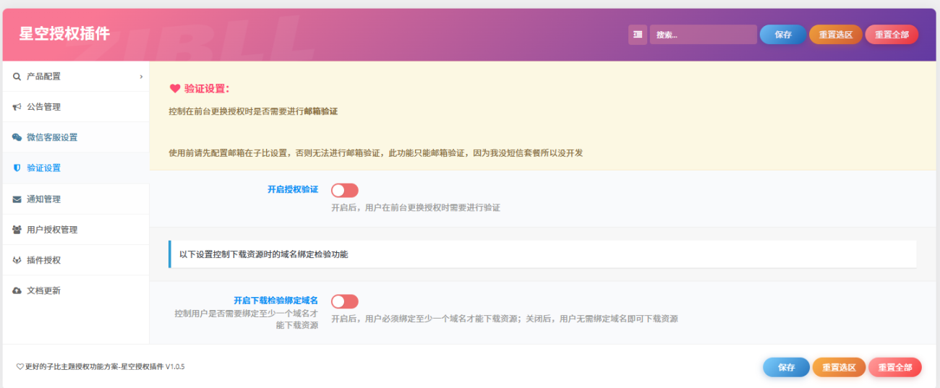The width and height of the screenshot is (940, 388).
Task: Click the shield icon for 验证设置
Action: click(17, 168)
